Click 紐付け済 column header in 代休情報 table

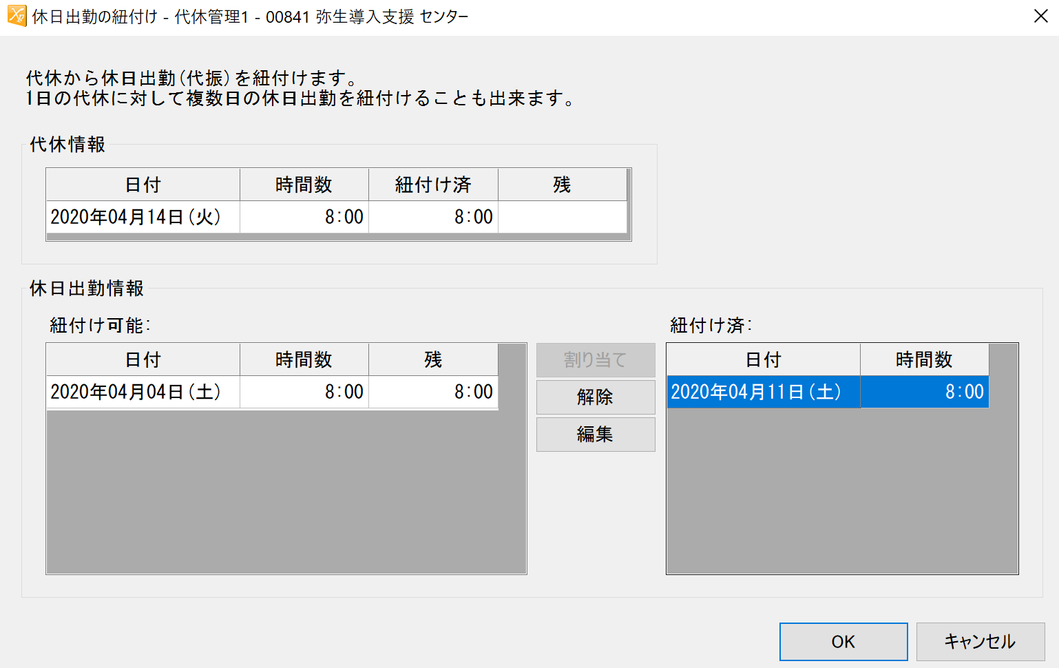[x=433, y=185]
